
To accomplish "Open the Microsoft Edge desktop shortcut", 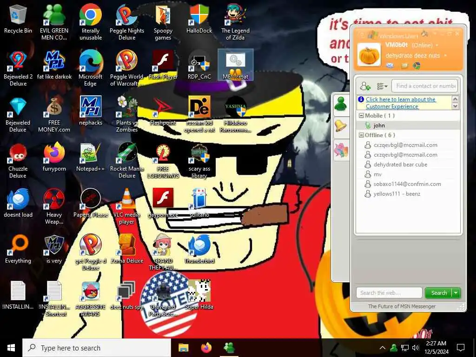I will click(x=91, y=69).
